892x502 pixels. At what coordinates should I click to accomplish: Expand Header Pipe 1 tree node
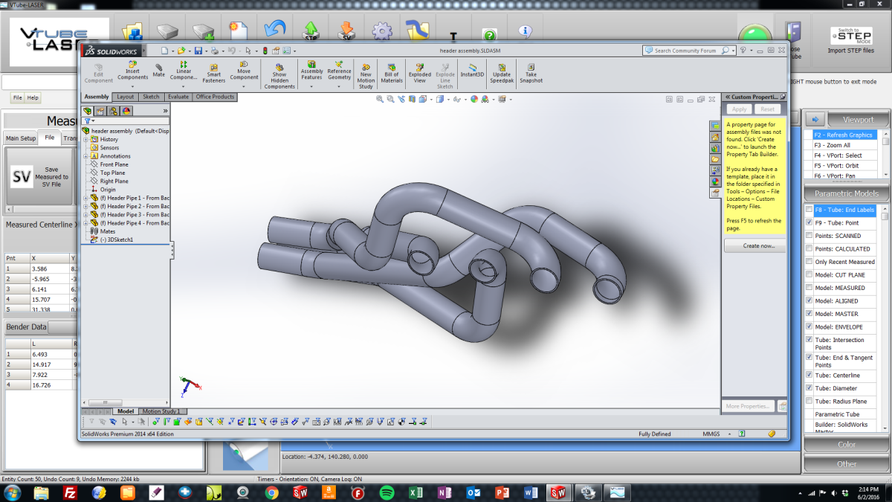pyautogui.click(x=85, y=198)
